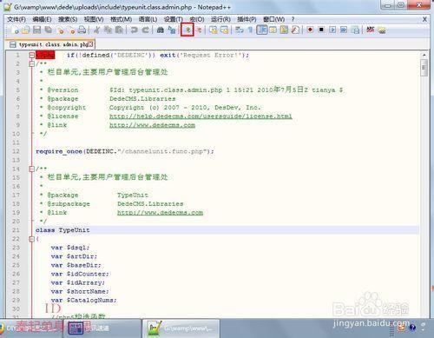Start macro recording with red dot icon
Image resolution: width=434 pixels, height=338 pixels.
point(310,30)
